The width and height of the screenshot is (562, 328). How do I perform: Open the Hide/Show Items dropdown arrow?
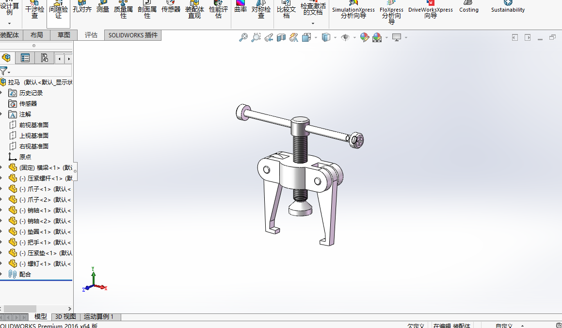coord(354,37)
